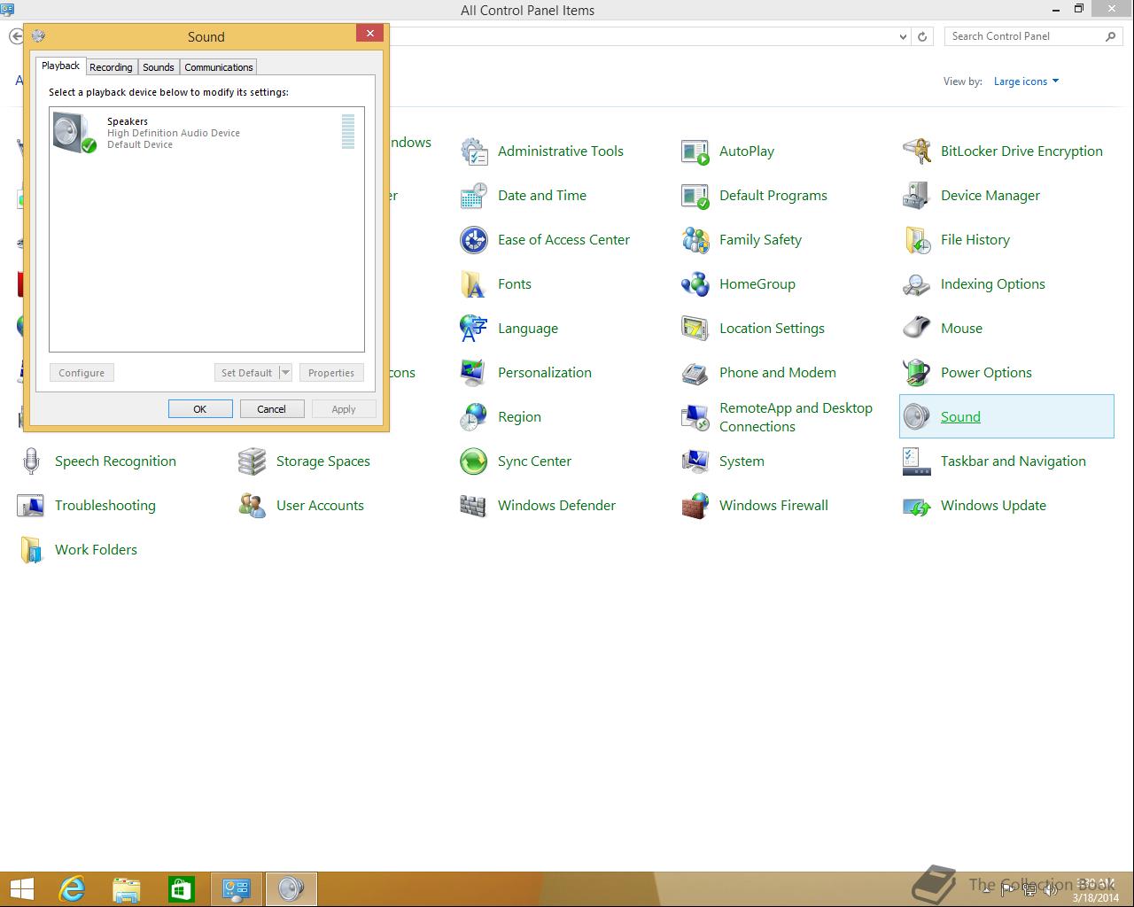This screenshot has height=907, width=1134.
Task: Open the Sound link
Action: coord(960,417)
